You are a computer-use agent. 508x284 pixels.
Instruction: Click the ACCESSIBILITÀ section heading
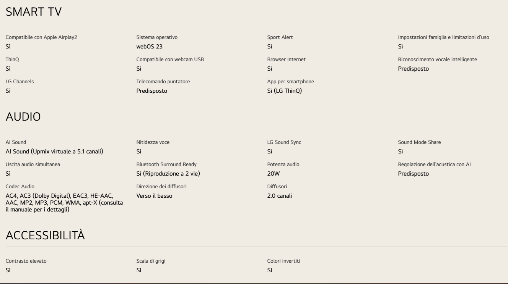point(45,236)
